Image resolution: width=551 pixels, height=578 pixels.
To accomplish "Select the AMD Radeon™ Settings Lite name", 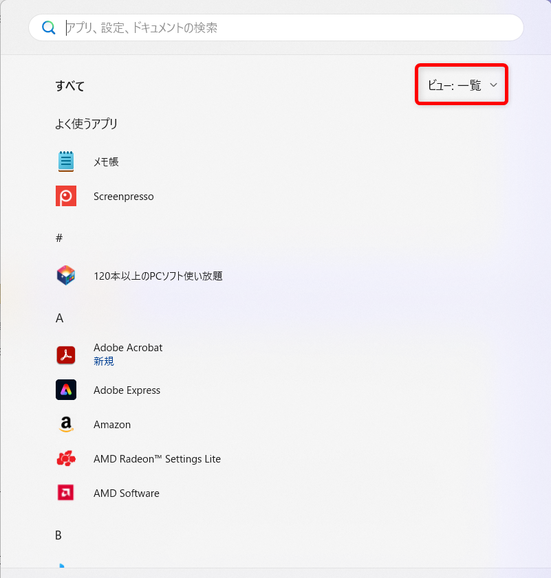I will point(158,459).
